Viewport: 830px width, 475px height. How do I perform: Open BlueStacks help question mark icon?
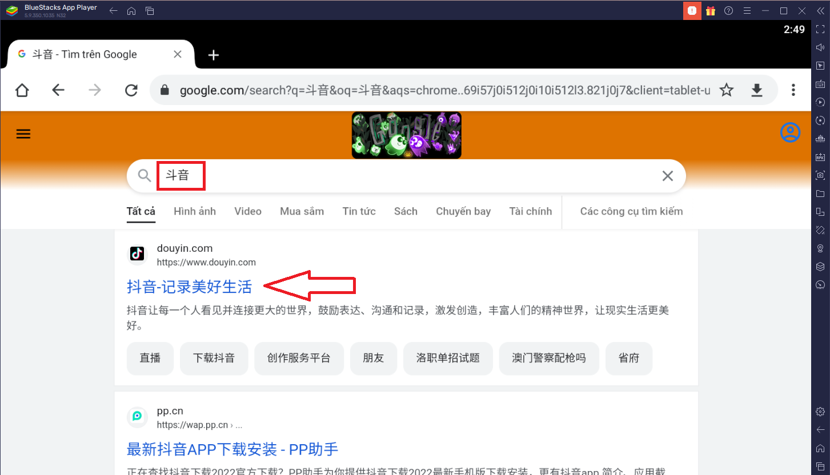coord(728,10)
